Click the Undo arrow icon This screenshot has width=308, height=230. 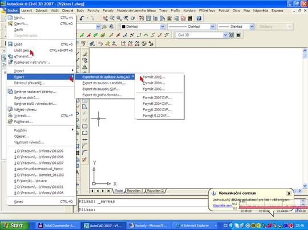point(82,18)
